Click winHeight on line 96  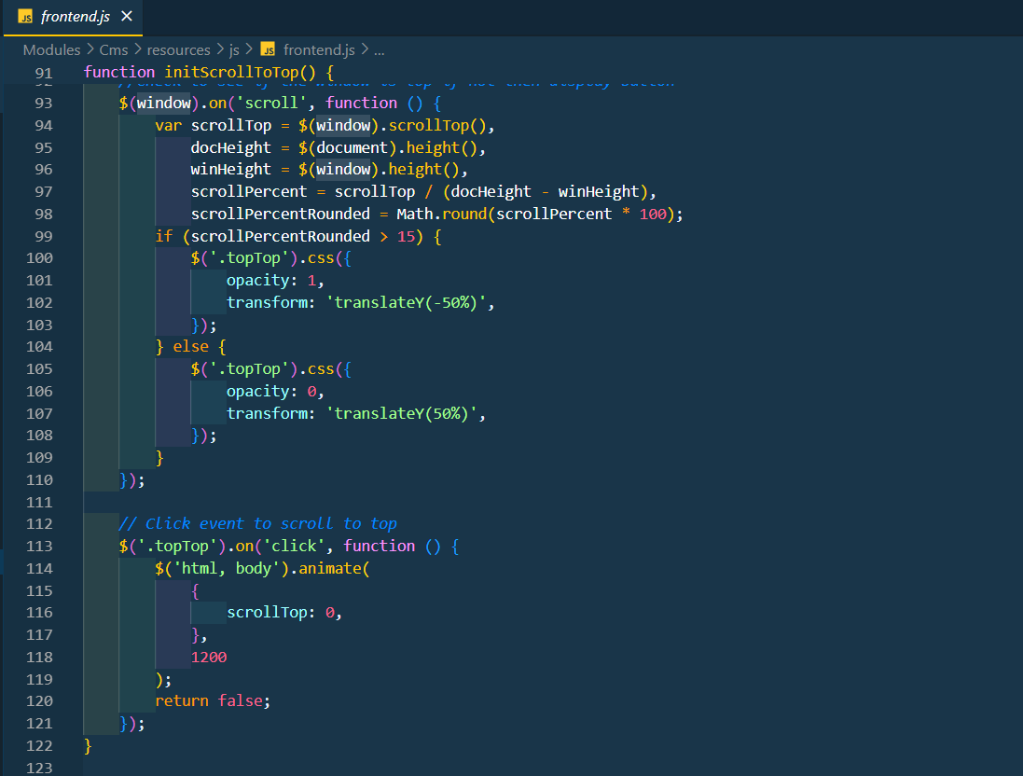[230, 170]
